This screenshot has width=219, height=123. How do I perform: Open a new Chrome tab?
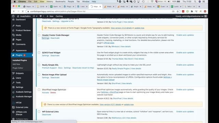199,6
